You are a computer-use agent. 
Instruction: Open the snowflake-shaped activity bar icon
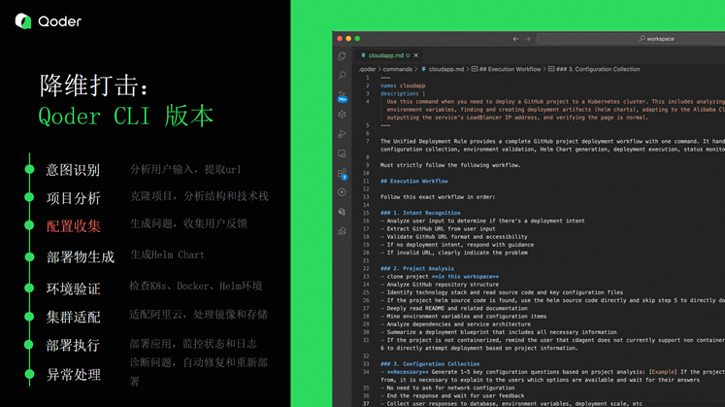(342, 115)
